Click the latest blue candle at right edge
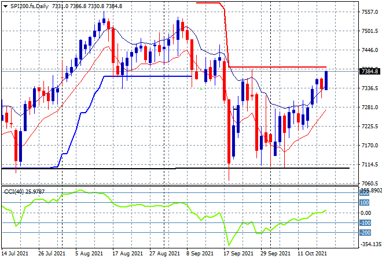The image size is (382, 260). (326, 80)
